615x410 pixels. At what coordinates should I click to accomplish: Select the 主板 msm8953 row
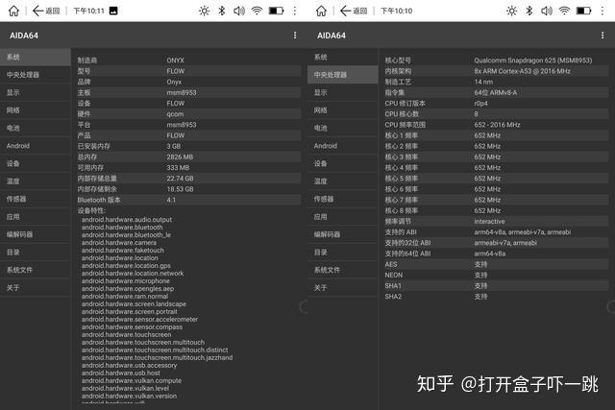point(188,92)
